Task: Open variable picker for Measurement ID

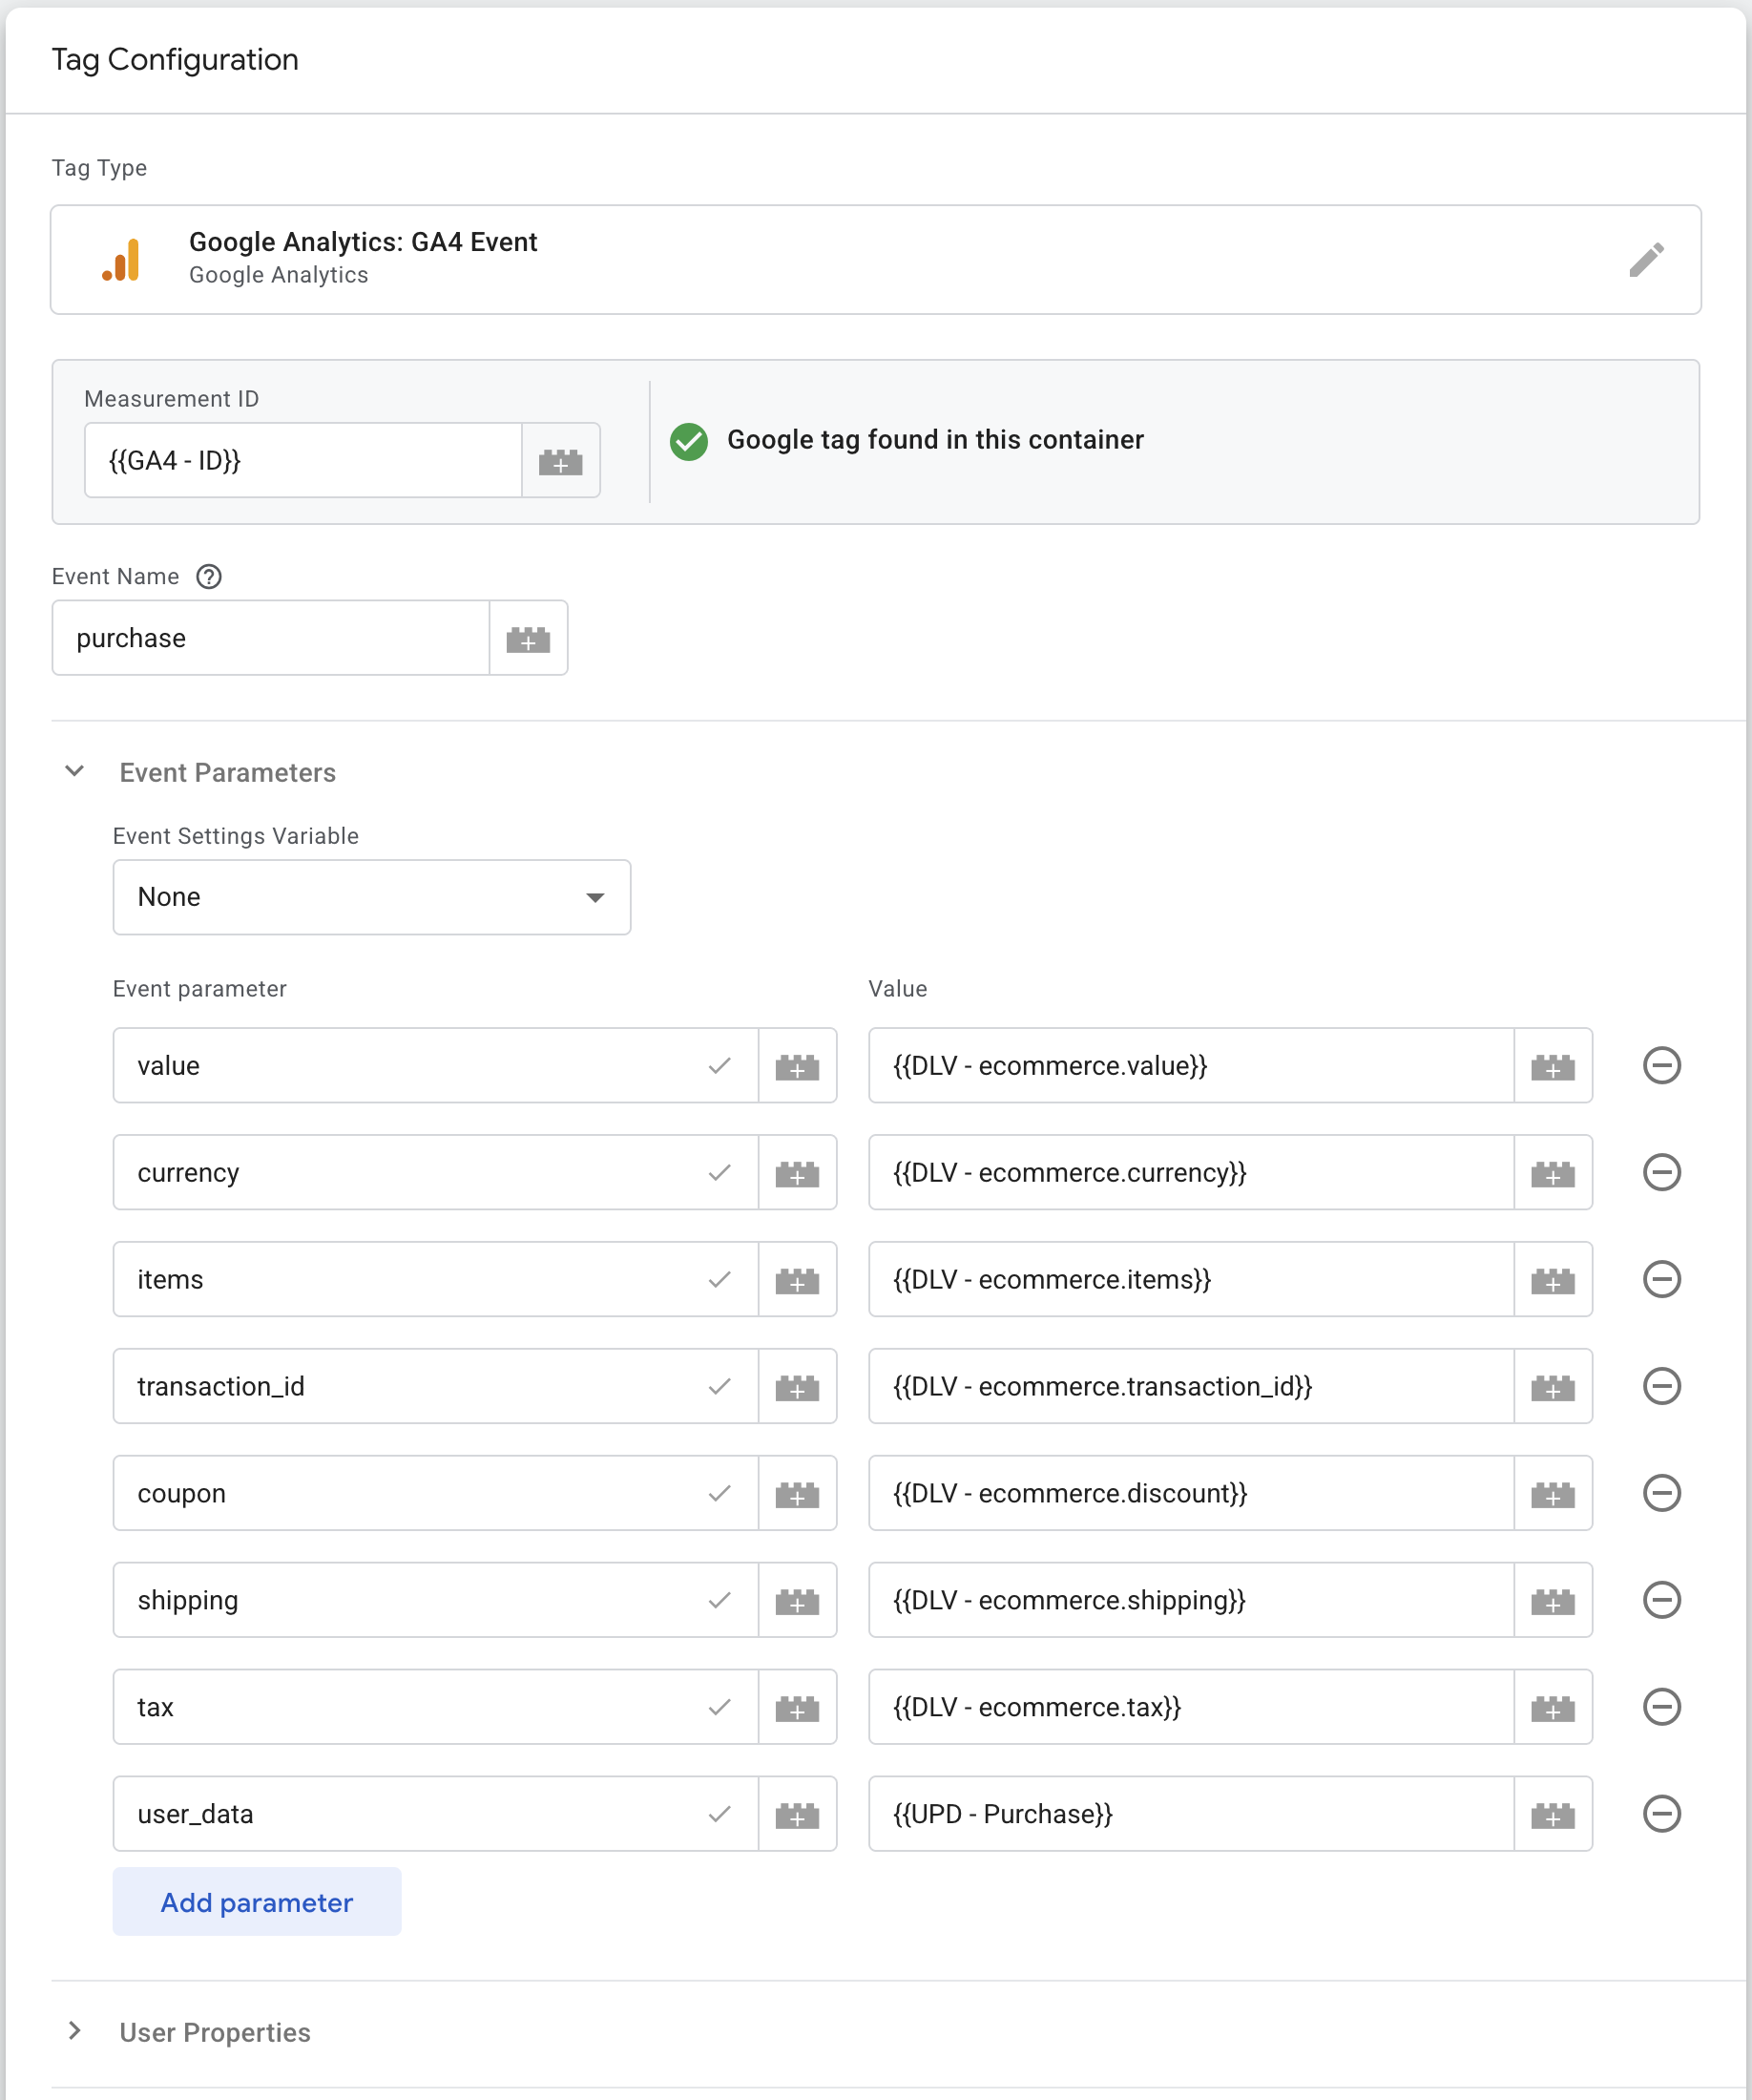Action: (x=561, y=461)
